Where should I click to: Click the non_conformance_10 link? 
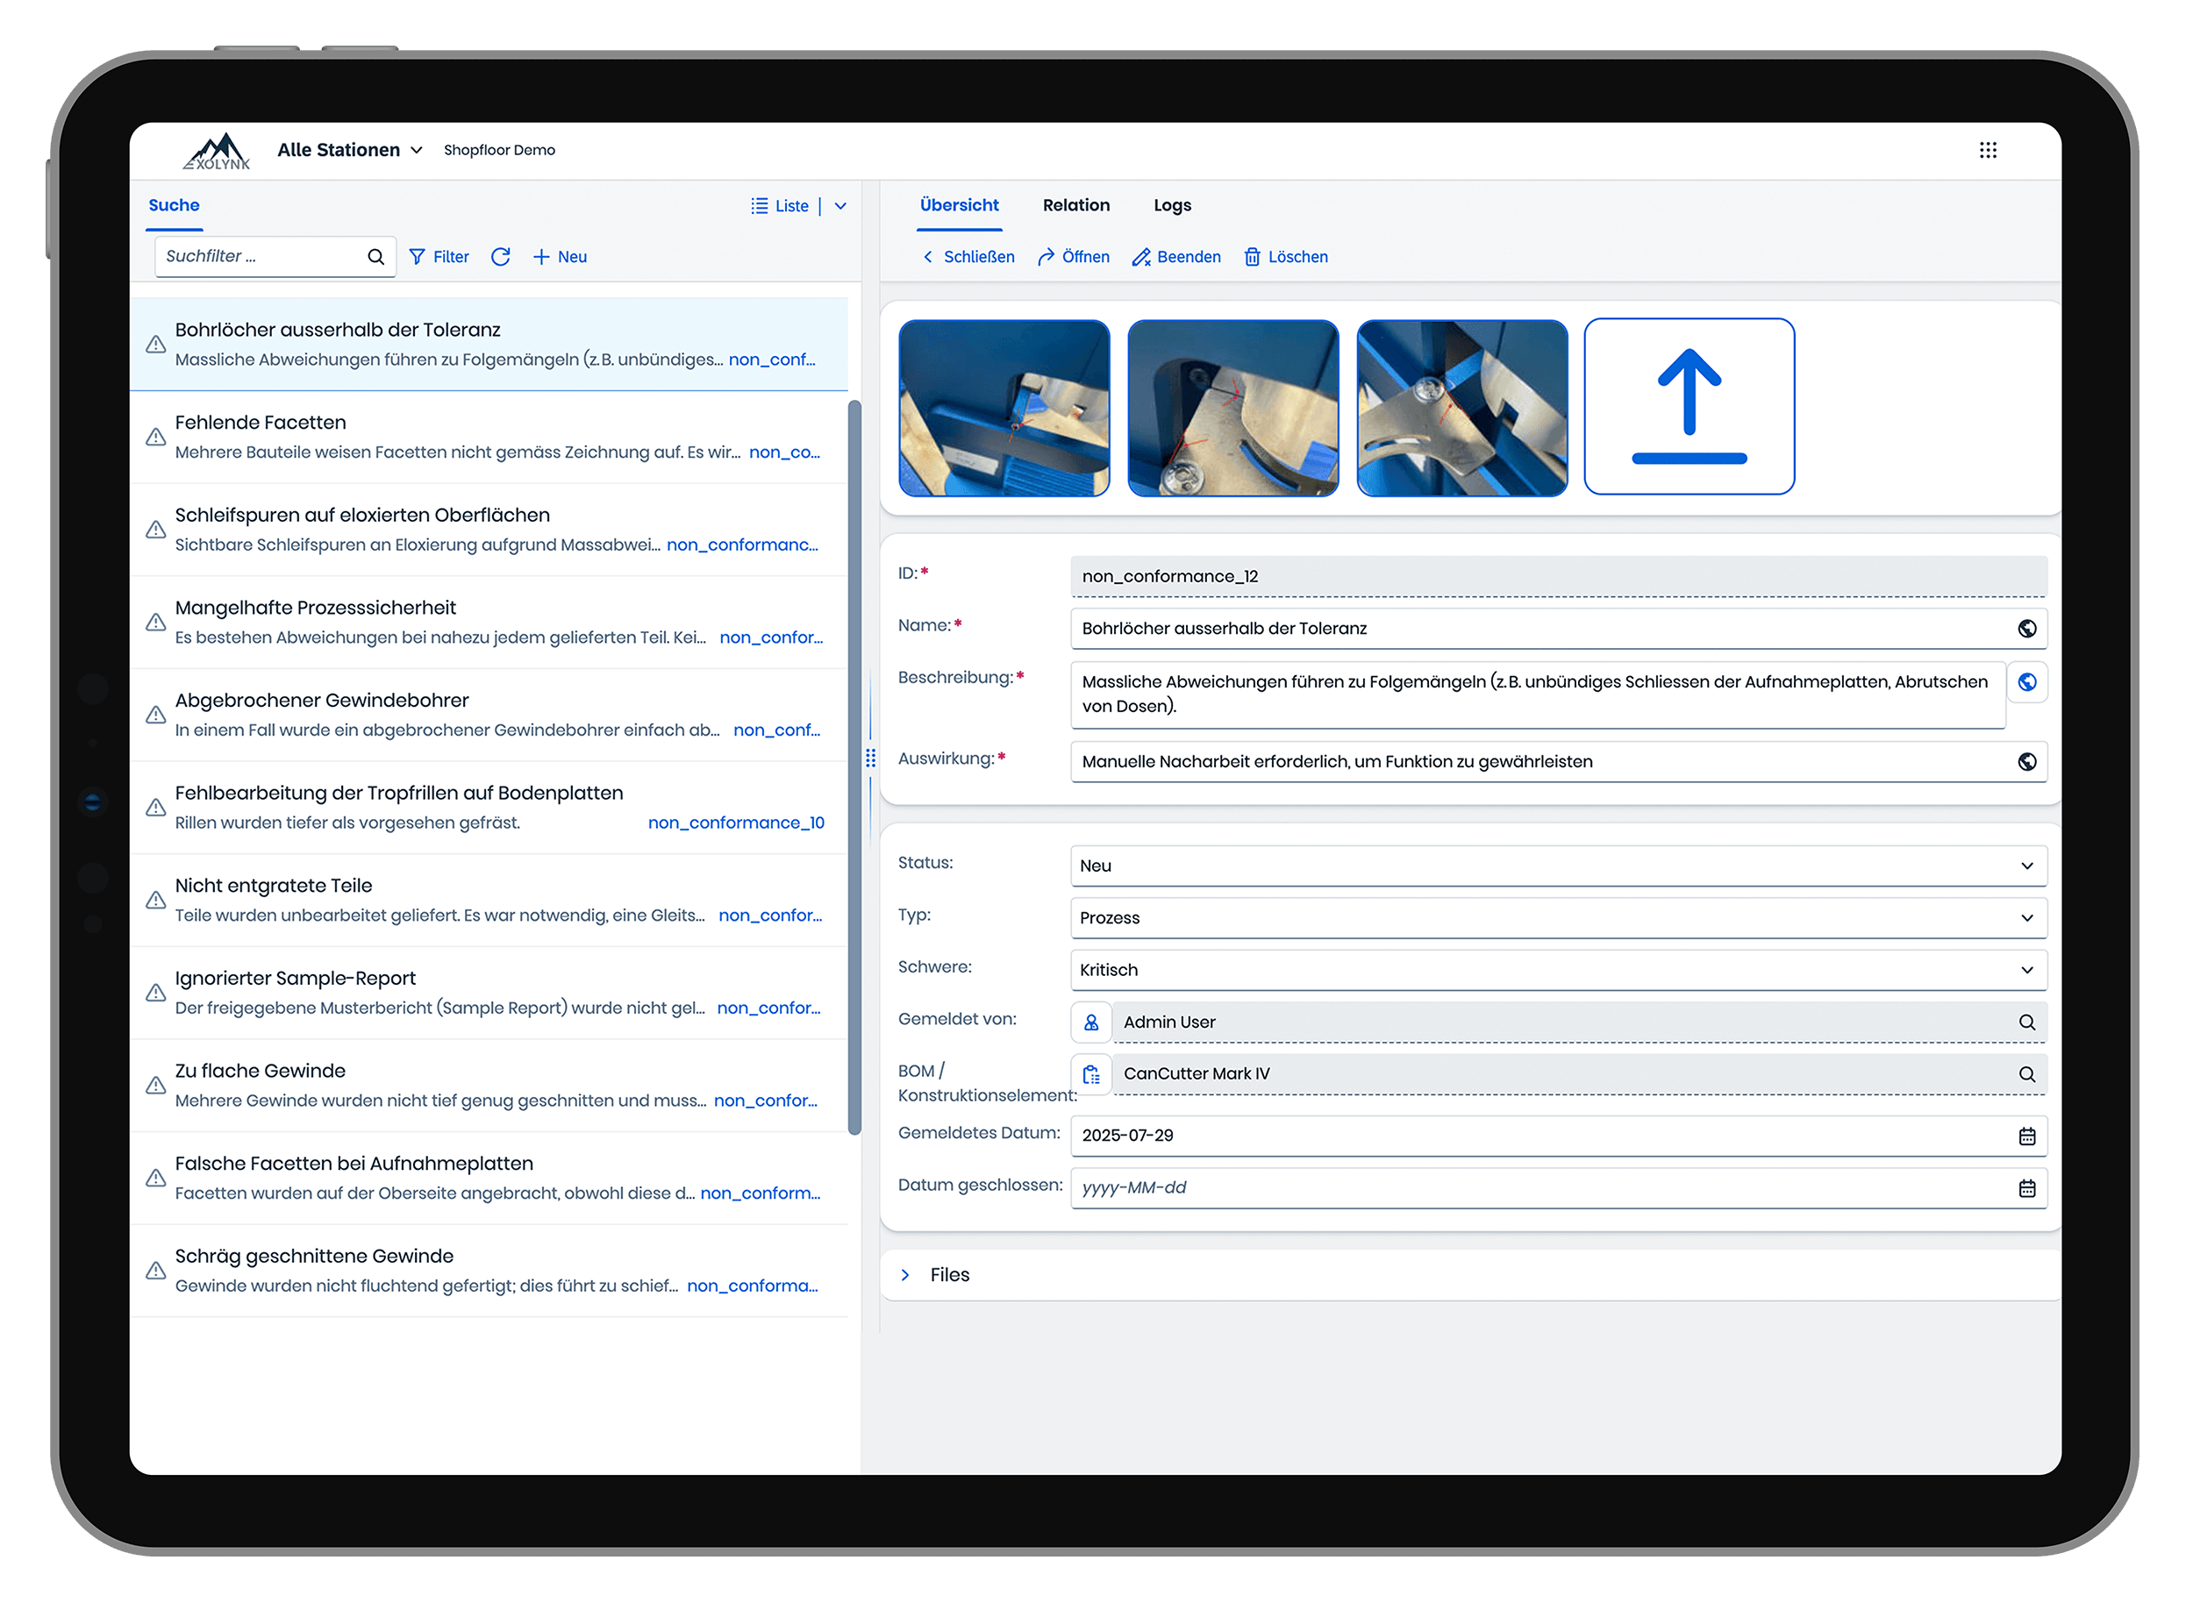click(736, 823)
